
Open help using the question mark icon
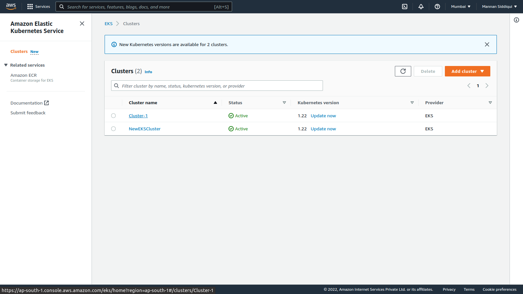(x=437, y=7)
